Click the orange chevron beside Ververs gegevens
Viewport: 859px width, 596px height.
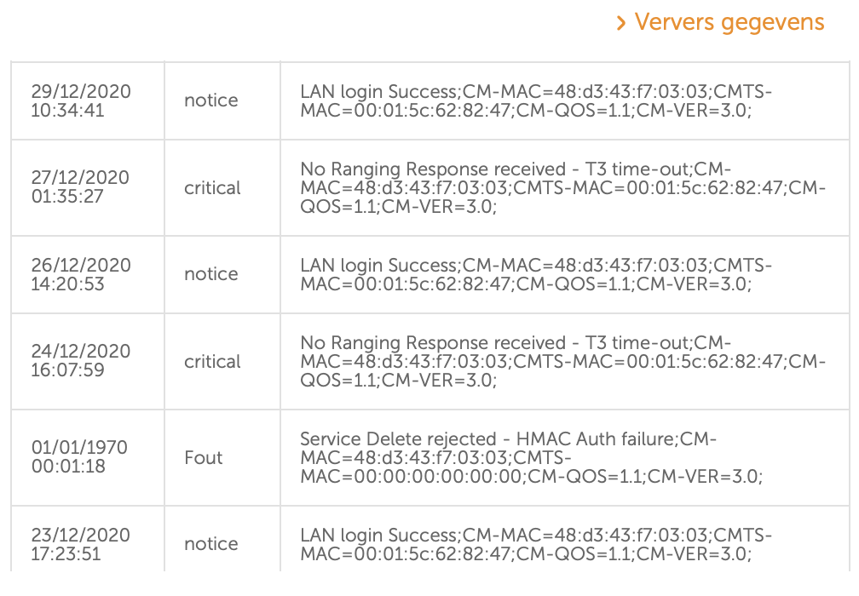tap(620, 24)
